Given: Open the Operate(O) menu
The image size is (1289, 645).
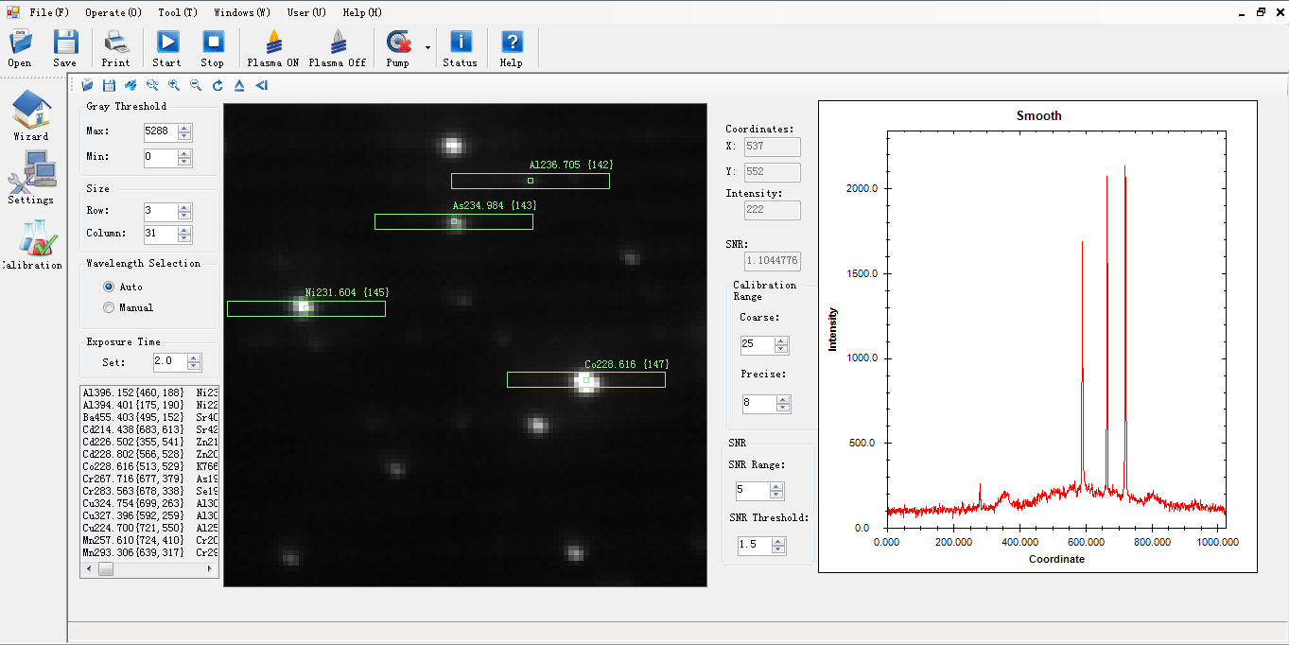Looking at the screenshot, I should pos(113,12).
